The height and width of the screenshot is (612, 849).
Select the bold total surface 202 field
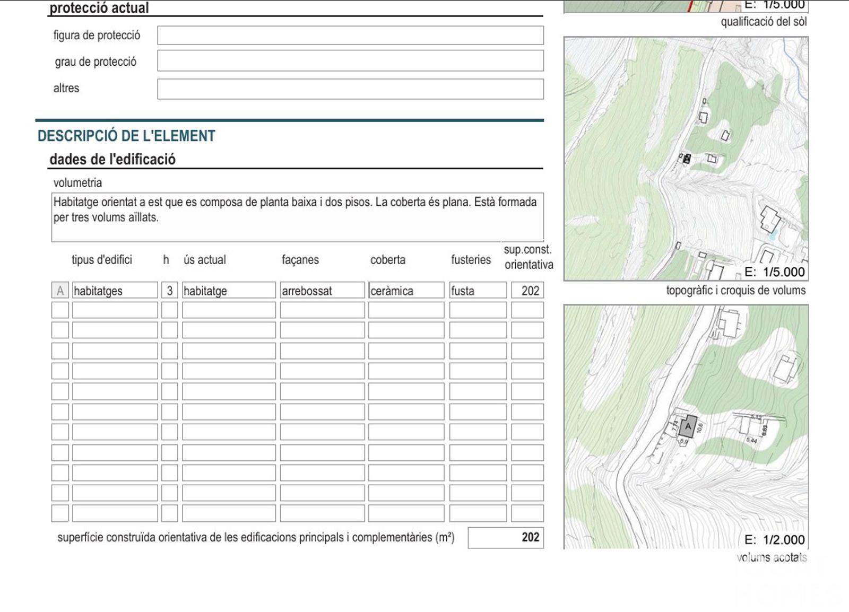pyautogui.click(x=506, y=538)
